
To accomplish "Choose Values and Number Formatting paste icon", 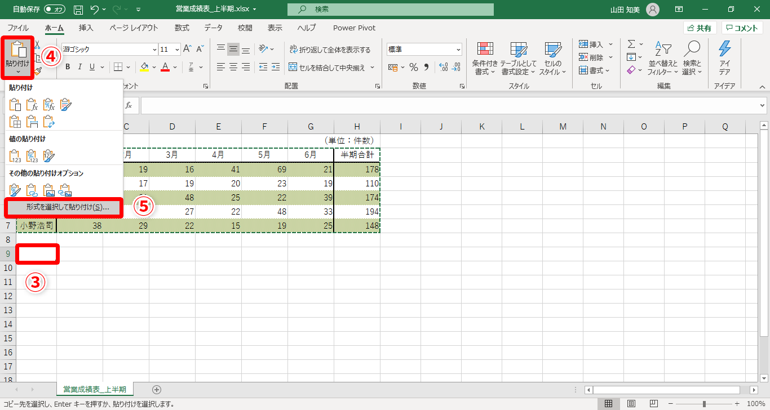I will click(x=32, y=155).
